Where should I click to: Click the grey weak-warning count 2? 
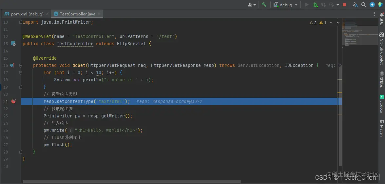coord(313,23)
